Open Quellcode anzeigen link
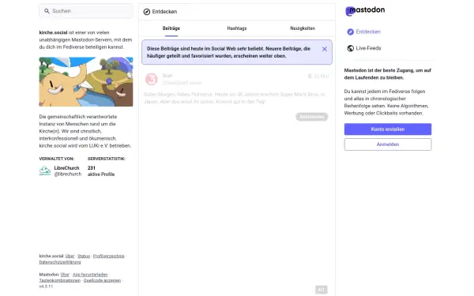The height and width of the screenshot is (296, 474). (x=102, y=280)
